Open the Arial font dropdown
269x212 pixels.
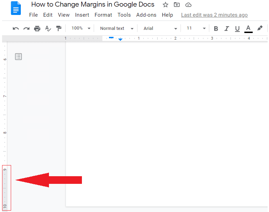pos(160,28)
